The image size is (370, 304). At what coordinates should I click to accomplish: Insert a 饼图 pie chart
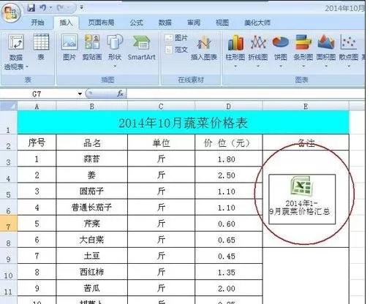[281, 47]
